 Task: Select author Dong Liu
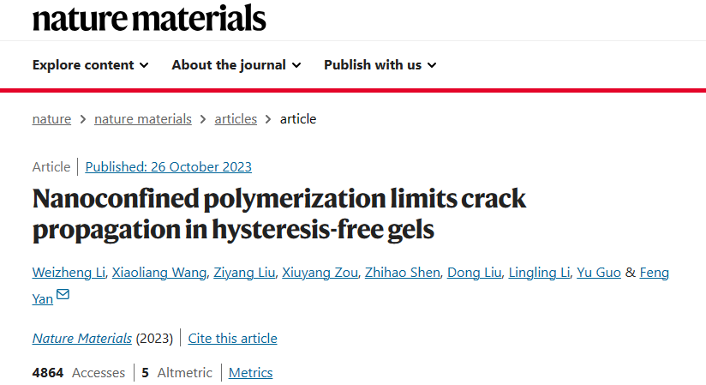pos(474,273)
